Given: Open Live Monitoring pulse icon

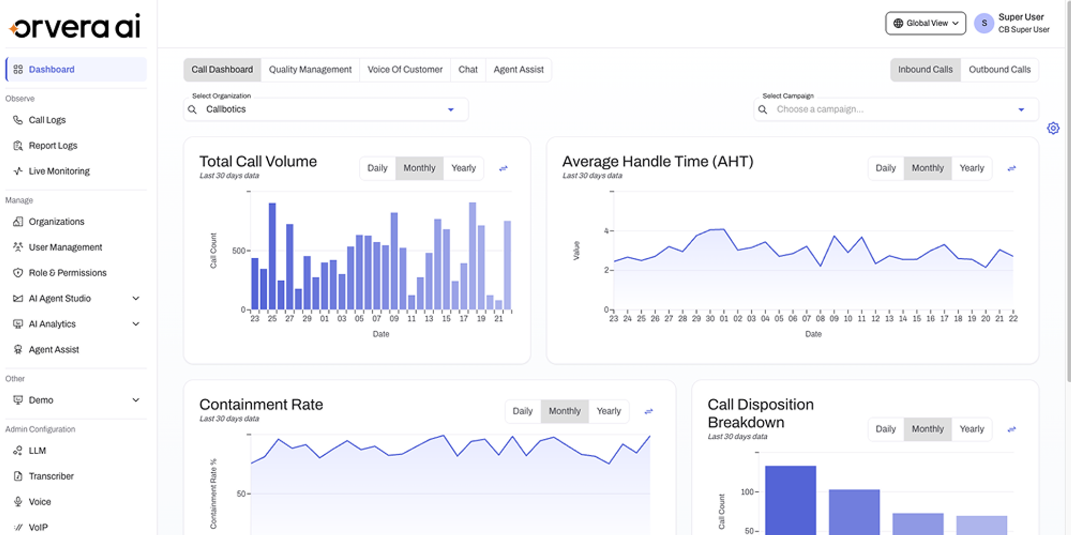Looking at the screenshot, I should coord(18,171).
